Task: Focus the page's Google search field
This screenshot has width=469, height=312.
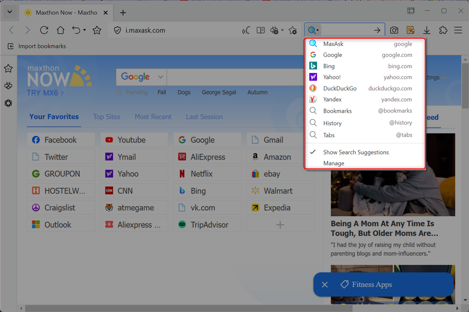Action: 235,77
